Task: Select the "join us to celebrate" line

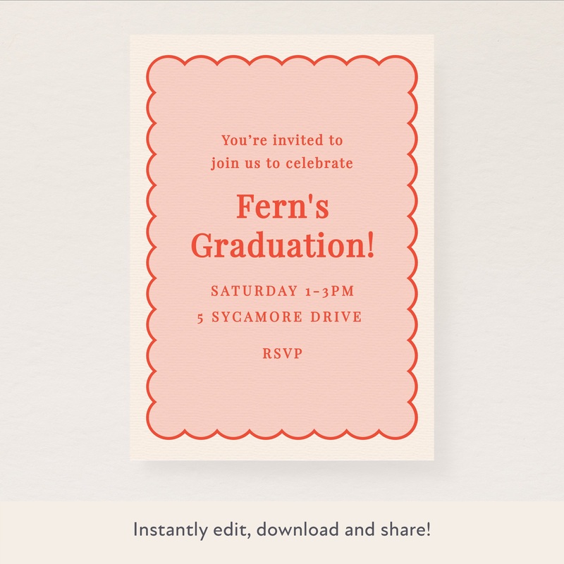Action: pos(282,164)
